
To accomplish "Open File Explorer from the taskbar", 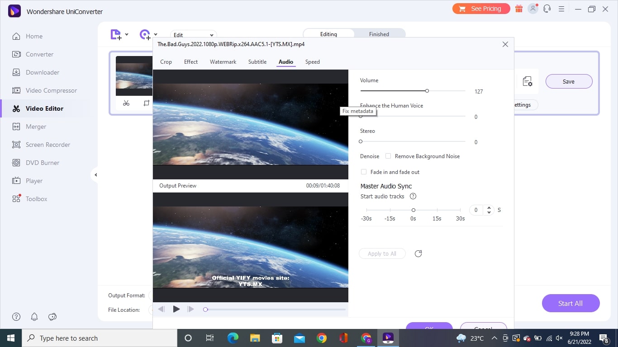I will pos(255,338).
